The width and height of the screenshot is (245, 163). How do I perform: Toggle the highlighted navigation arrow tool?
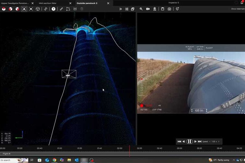tap(24, 9)
